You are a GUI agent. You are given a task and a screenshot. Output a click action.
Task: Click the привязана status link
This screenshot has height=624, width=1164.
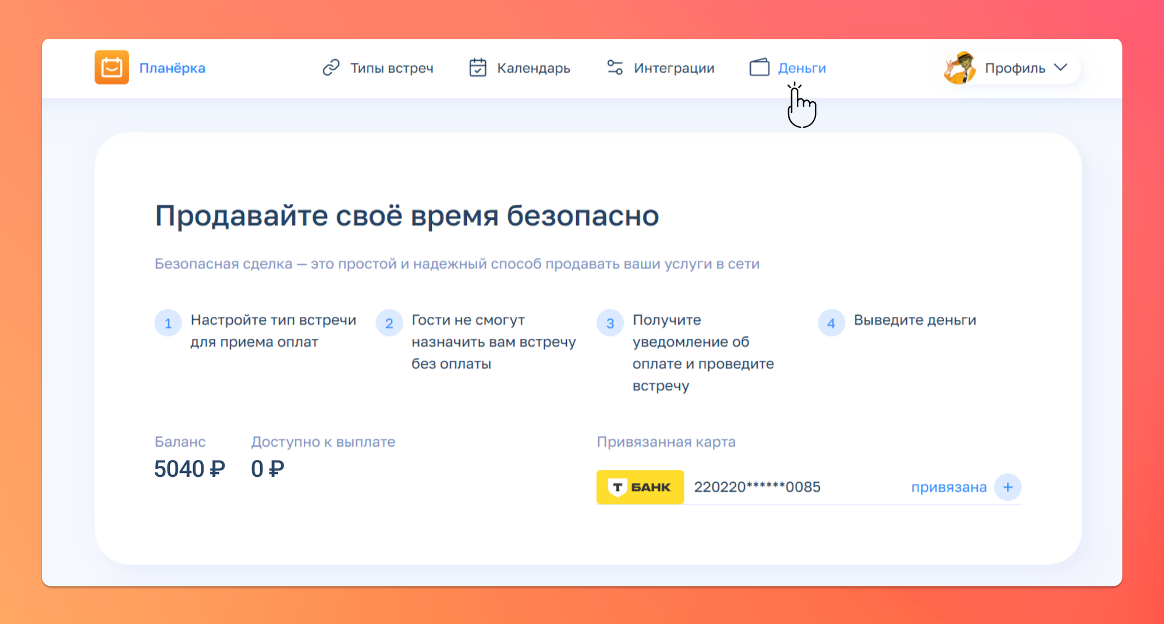tap(949, 487)
